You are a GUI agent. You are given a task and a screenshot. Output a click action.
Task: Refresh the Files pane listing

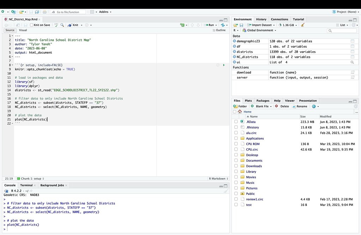tap(355, 106)
